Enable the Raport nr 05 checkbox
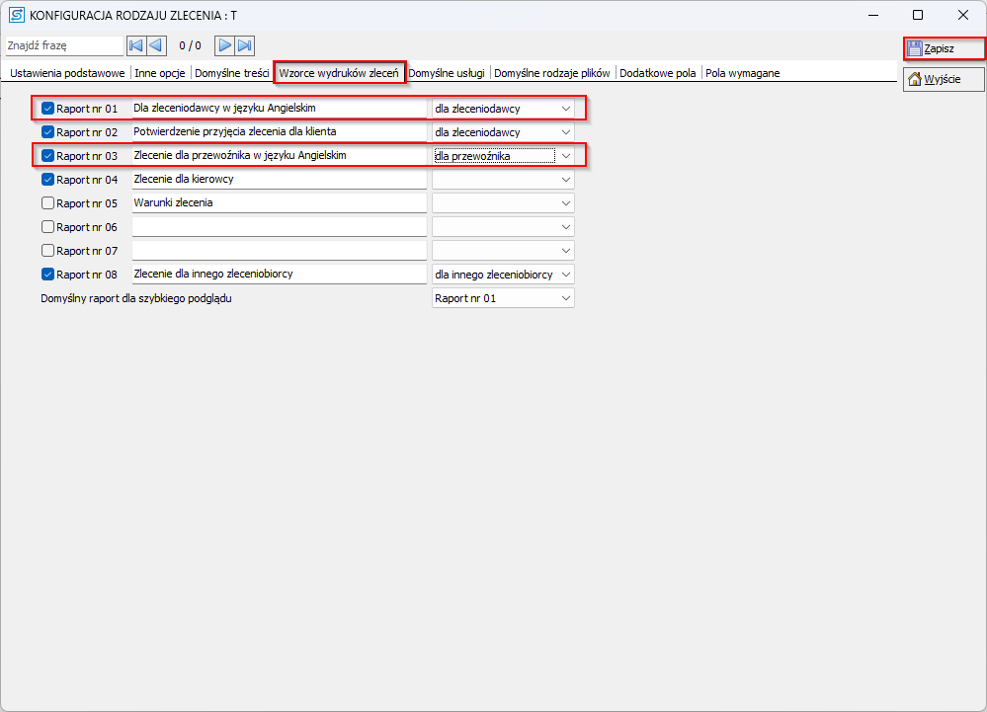The width and height of the screenshot is (987, 712). (48, 203)
